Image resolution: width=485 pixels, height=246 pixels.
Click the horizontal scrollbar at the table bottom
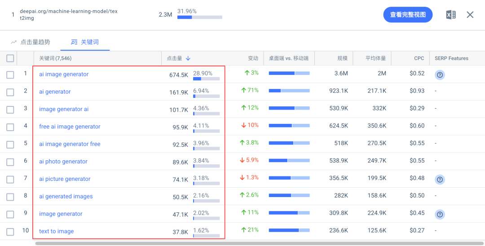259,243
